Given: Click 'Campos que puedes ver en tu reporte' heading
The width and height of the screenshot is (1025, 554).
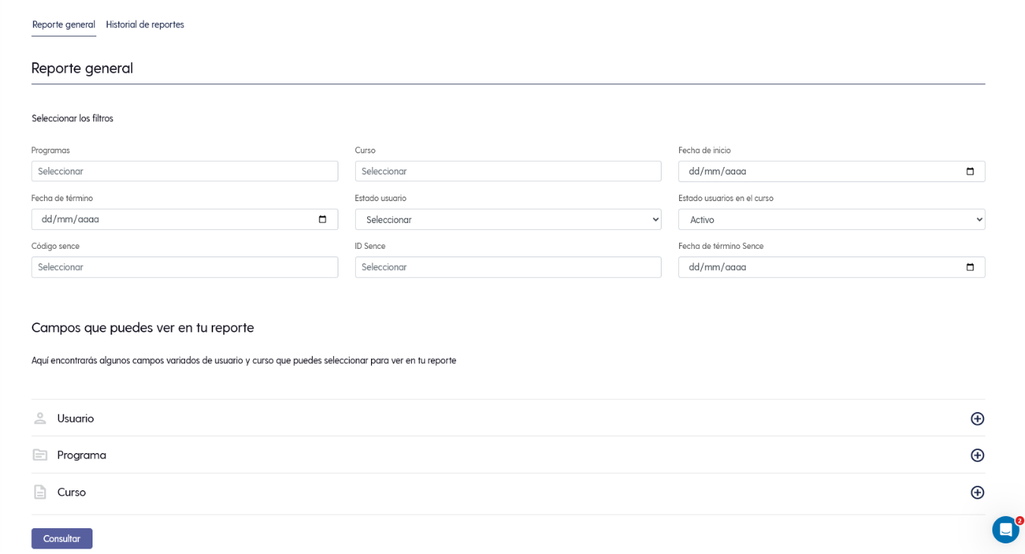Looking at the screenshot, I should click(143, 328).
